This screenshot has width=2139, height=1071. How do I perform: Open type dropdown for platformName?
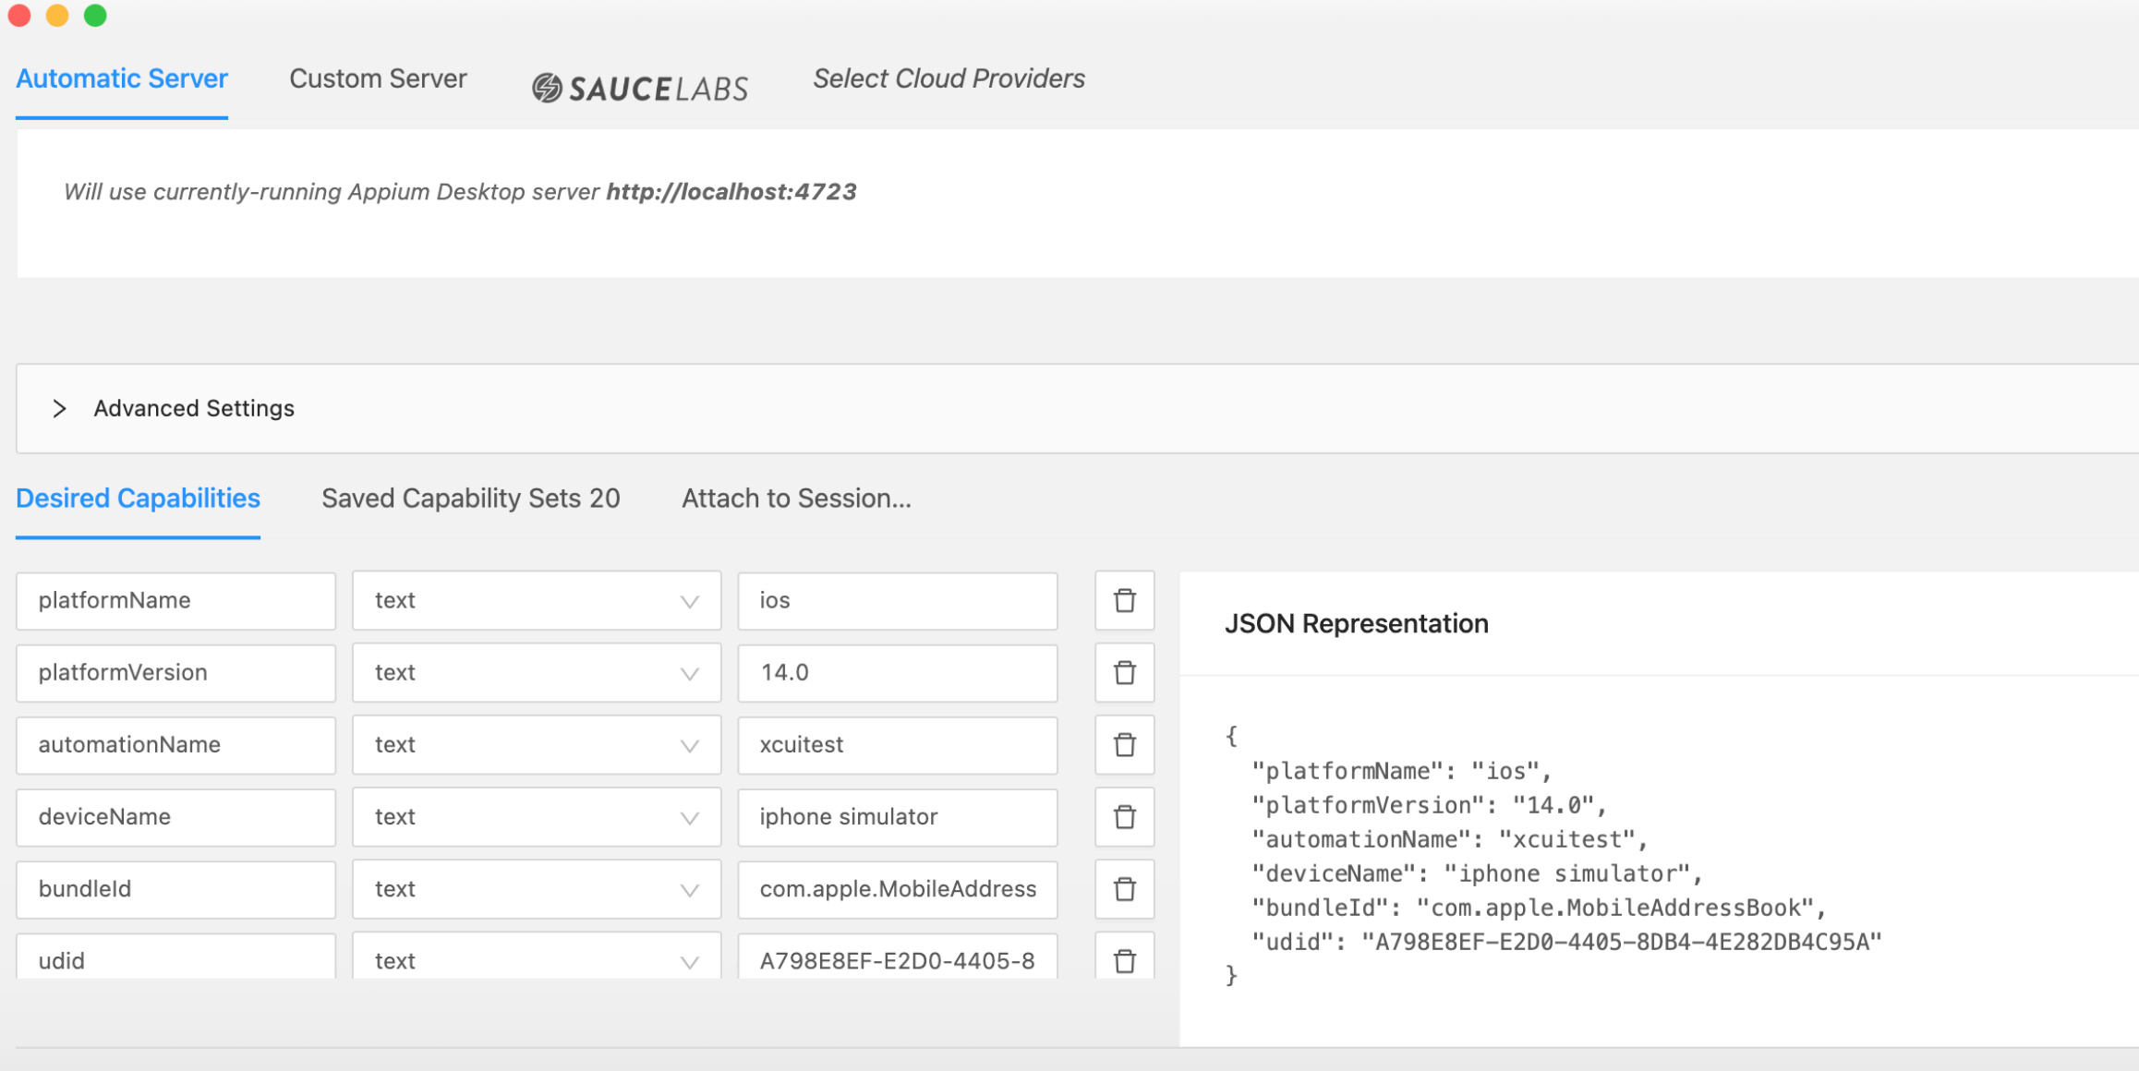click(537, 600)
